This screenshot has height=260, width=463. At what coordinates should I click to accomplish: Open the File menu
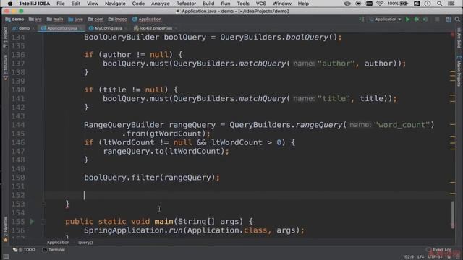(x=61, y=4)
